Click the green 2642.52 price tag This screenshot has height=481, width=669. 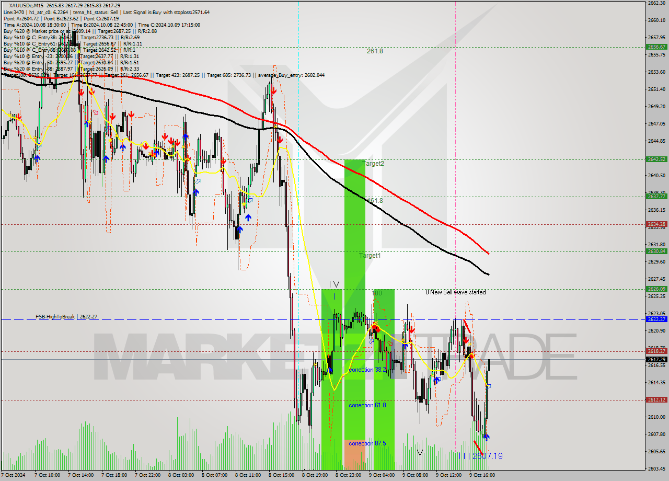(656, 159)
